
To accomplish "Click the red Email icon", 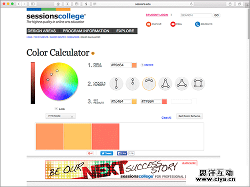I will [x=173, y=24].
